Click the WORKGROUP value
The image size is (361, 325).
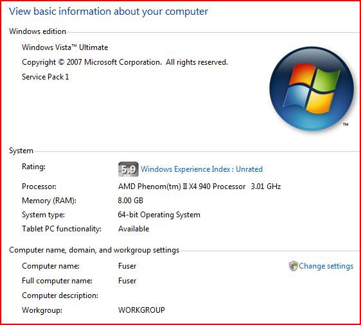141,310
